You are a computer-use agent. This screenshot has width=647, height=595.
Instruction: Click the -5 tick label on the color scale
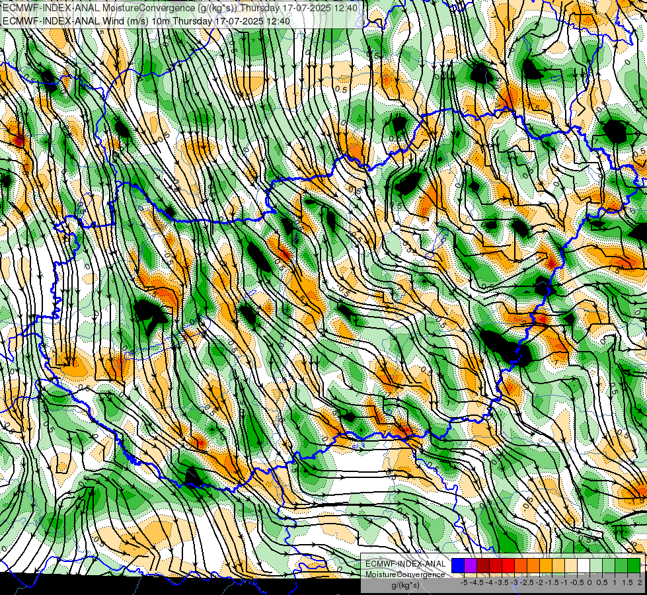464,582
